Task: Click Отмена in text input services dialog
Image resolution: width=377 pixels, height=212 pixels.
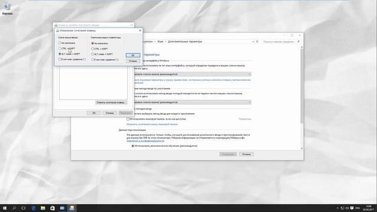Action: click(x=110, y=112)
